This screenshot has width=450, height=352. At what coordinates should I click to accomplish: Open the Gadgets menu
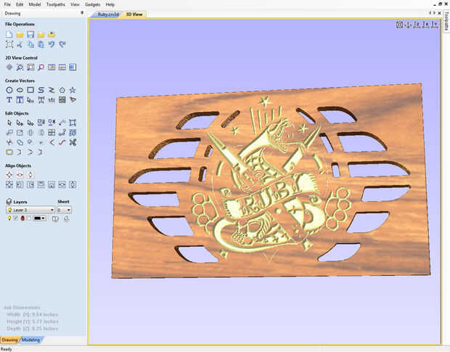(x=93, y=4)
